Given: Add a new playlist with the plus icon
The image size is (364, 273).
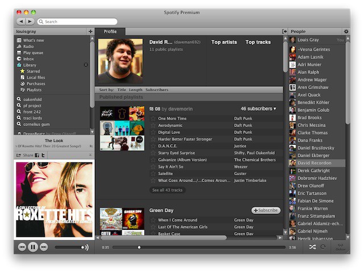Looking at the screenshot, I should 90,31.
